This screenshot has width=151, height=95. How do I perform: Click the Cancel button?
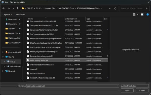click(142, 90)
